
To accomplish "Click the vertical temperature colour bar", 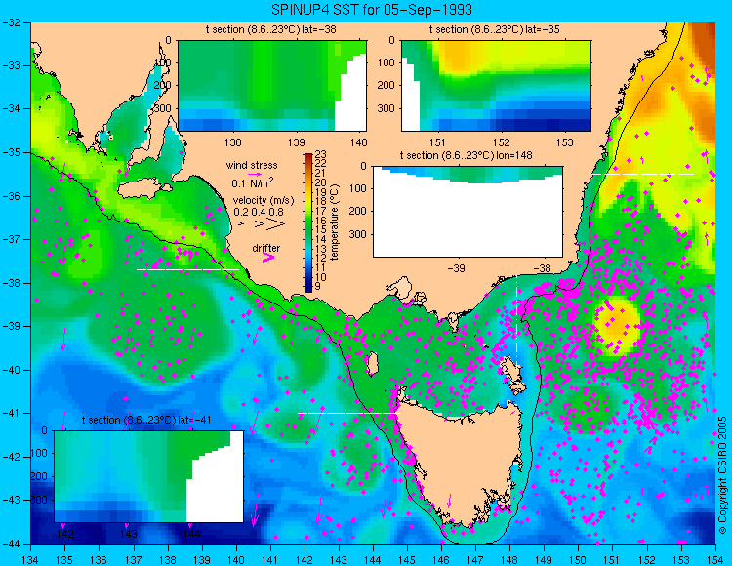I will [x=308, y=222].
